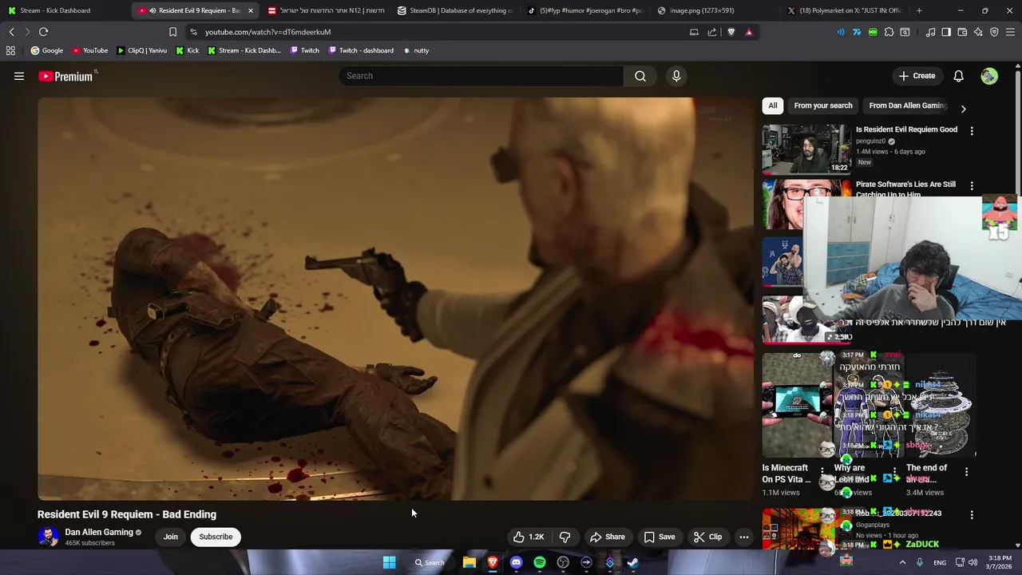Open File Explorer from the taskbar
The height and width of the screenshot is (575, 1022).
(x=469, y=562)
